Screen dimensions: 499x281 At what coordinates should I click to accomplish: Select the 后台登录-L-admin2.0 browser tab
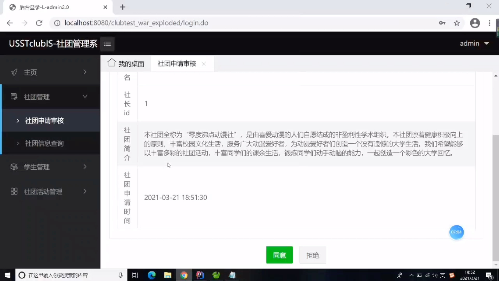[x=58, y=7]
